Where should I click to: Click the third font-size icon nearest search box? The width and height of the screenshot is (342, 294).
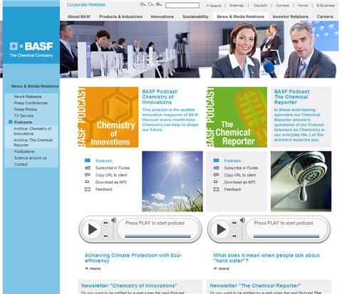click(159, 4)
